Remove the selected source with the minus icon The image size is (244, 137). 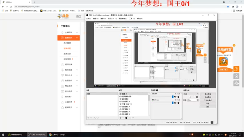pyautogui.click(x=123, y=118)
